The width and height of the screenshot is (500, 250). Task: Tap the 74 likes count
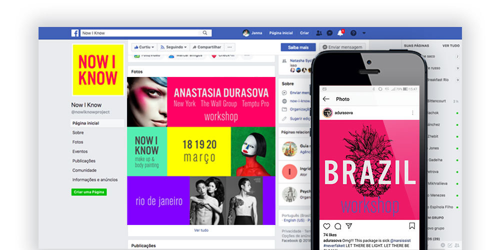[x=330, y=235]
